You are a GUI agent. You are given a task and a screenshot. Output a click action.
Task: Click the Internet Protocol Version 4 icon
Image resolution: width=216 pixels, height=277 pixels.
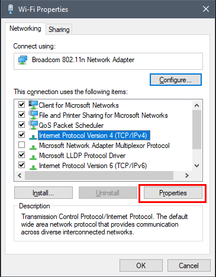click(33, 137)
